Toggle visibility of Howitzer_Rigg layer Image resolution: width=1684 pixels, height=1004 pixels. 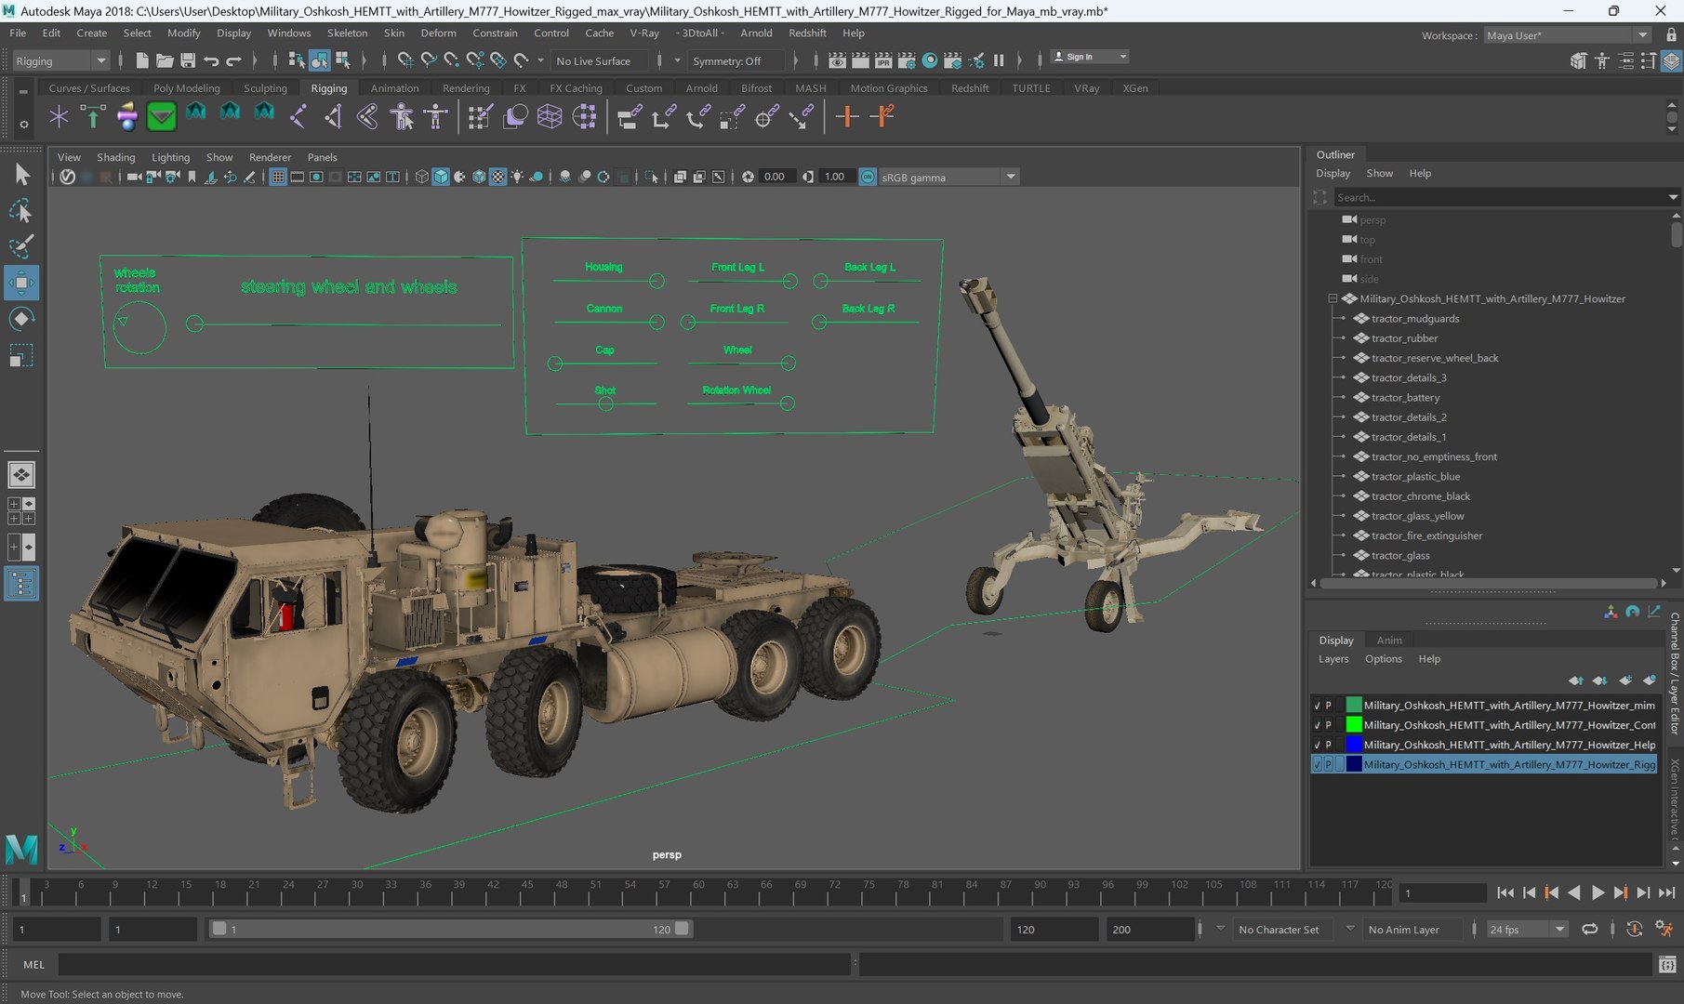point(1317,764)
